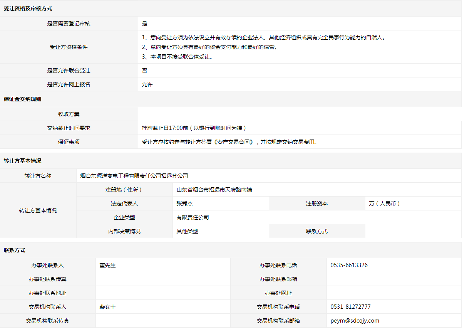Click legal representative name 张秀杰
Screen dimensions: 462x328
coord(184,204)
